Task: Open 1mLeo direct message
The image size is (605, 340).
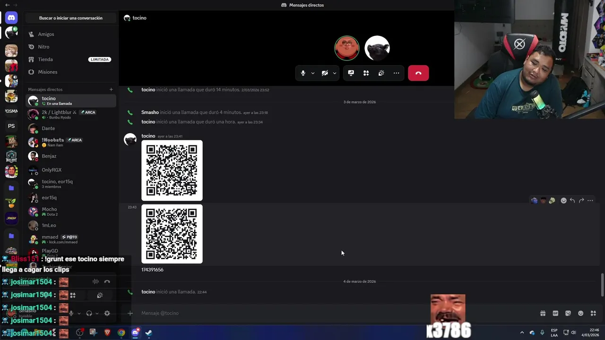Action: click(71, 225)
